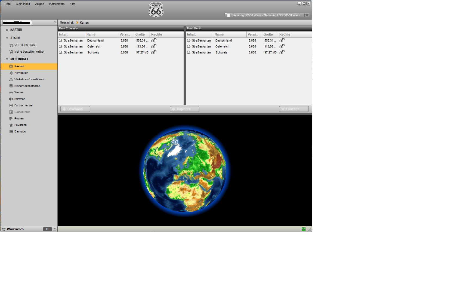Click the green grid status icon

tap(304, 229)
